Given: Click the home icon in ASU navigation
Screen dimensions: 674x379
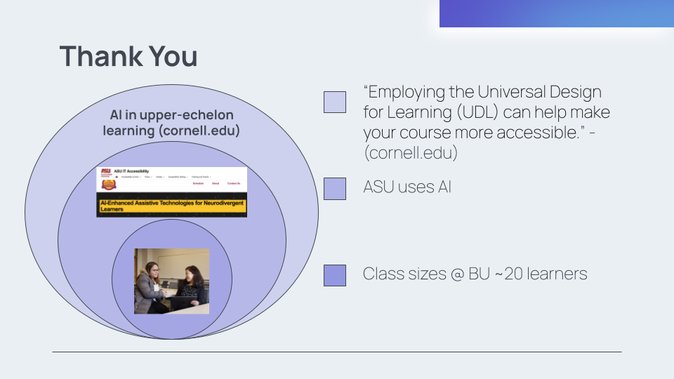Looking at the screenshot, I should point(117,177).
